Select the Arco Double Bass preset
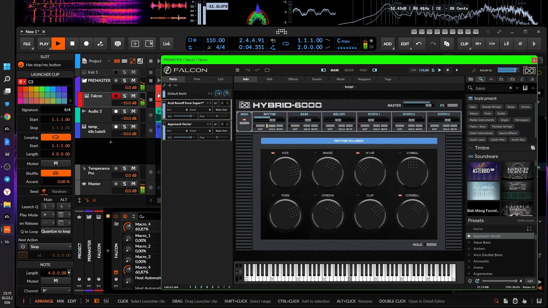The width and height of the screenshot is (548, 308). pos(488,255)
